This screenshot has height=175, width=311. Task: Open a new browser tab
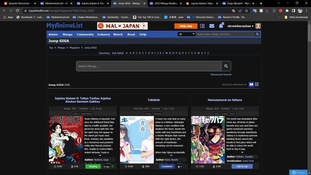[x=261, y=3]
